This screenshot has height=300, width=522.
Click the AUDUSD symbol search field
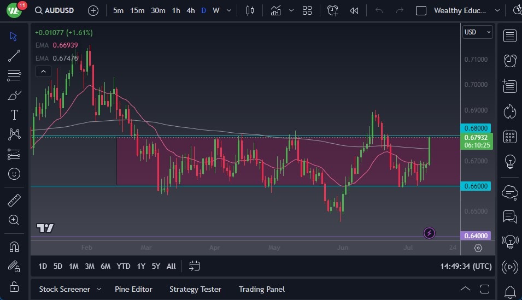coord(60,10)
